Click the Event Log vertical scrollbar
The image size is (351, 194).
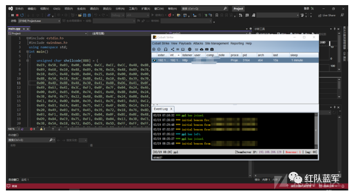tap(316, 131)
